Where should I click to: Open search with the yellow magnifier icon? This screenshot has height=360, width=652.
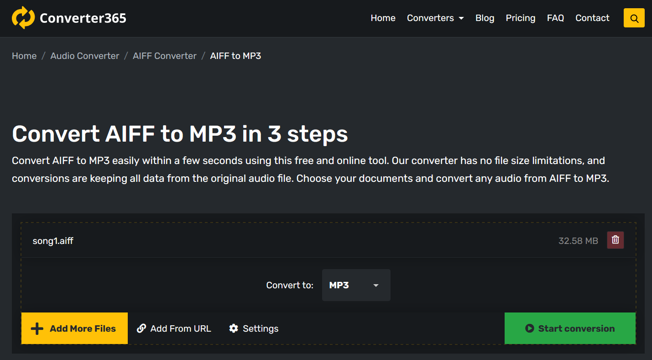click(634, 18)
